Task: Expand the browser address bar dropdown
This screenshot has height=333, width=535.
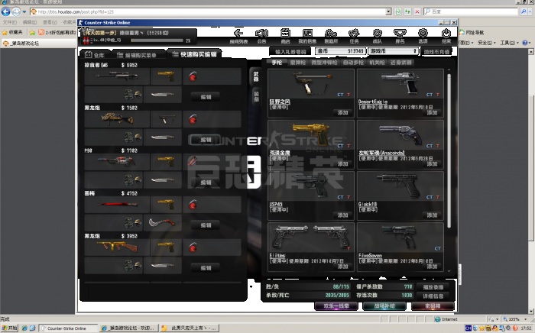Action: pos(388,11)
